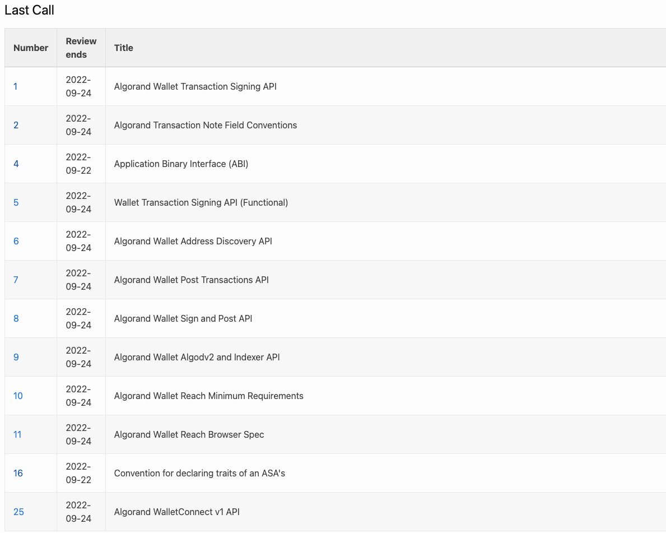Select 'Algorand Transaction Note Field Conventions' title
The image size is (666, 533).
pos(205,126)
